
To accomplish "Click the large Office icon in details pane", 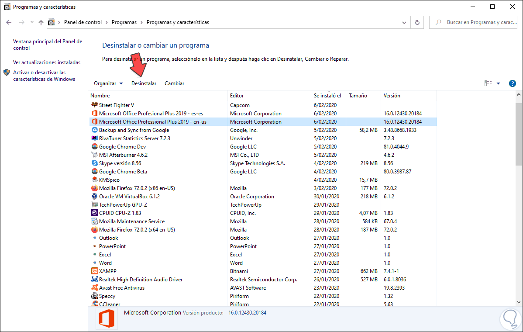I will [x=107, y=318].
